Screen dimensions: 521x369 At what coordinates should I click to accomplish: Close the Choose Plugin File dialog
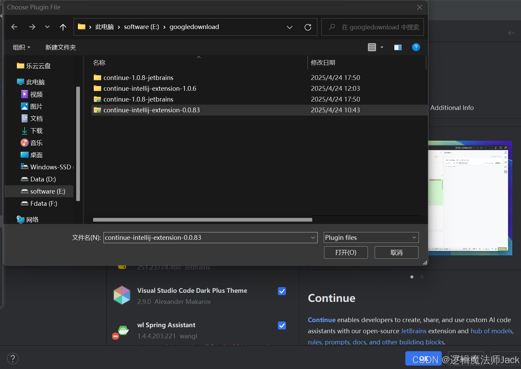(419, 7)
